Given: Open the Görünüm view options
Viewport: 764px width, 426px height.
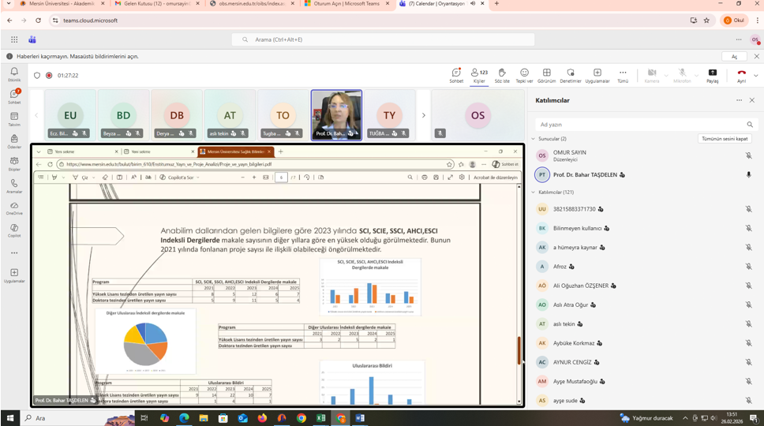Looking at the screenshot, I should [546, 74].
